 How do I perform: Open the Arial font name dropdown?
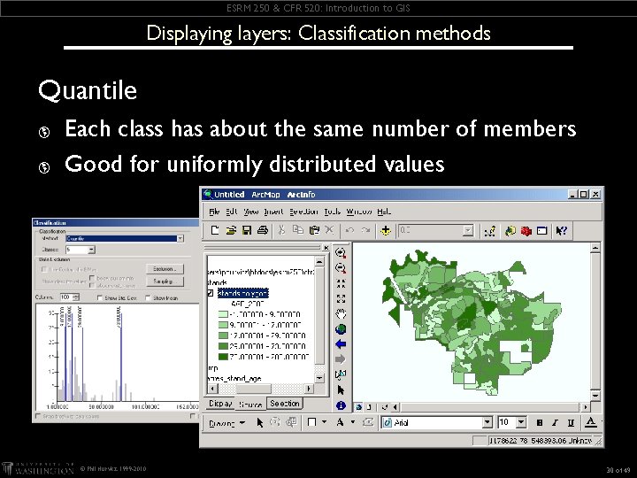487,423
